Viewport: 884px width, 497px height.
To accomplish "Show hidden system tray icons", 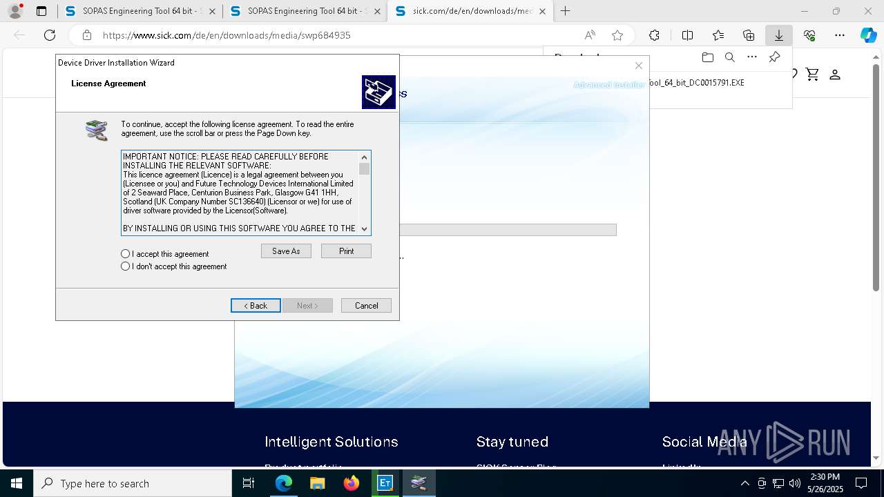I will coord(744,483).
